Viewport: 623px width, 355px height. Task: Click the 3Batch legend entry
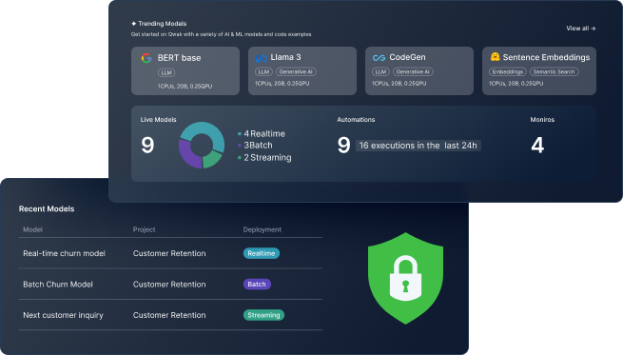(x=255, y=145)
